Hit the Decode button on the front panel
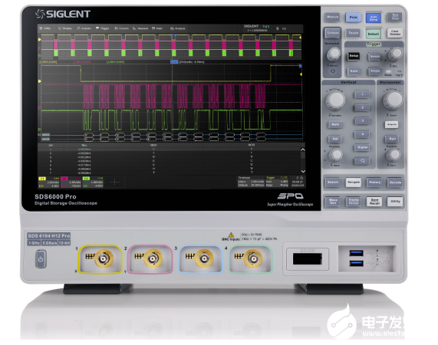This screenshot has width=438, height=345. [x=395, y=182]
